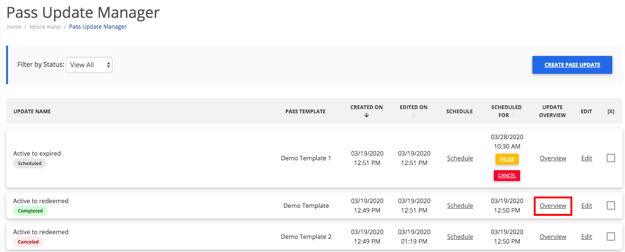Open Overview for the Completed update

pos(553,205)
